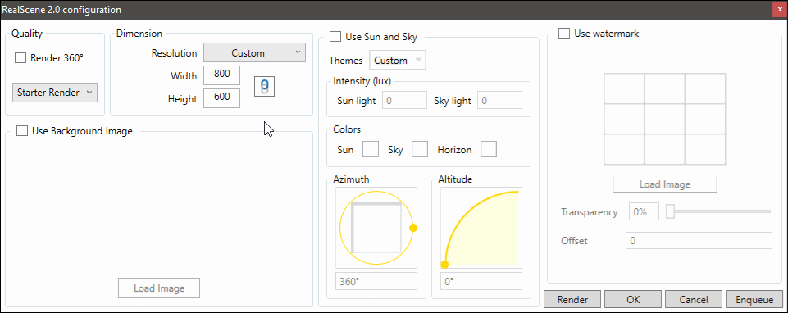Enable Use Background Image checkbox

pyautogui.click(x=22, y=130)
